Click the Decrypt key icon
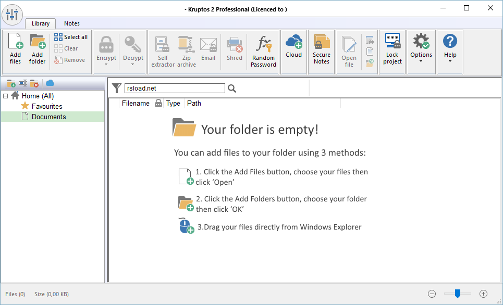Screen dimensions: 503x305 [133, 44]
